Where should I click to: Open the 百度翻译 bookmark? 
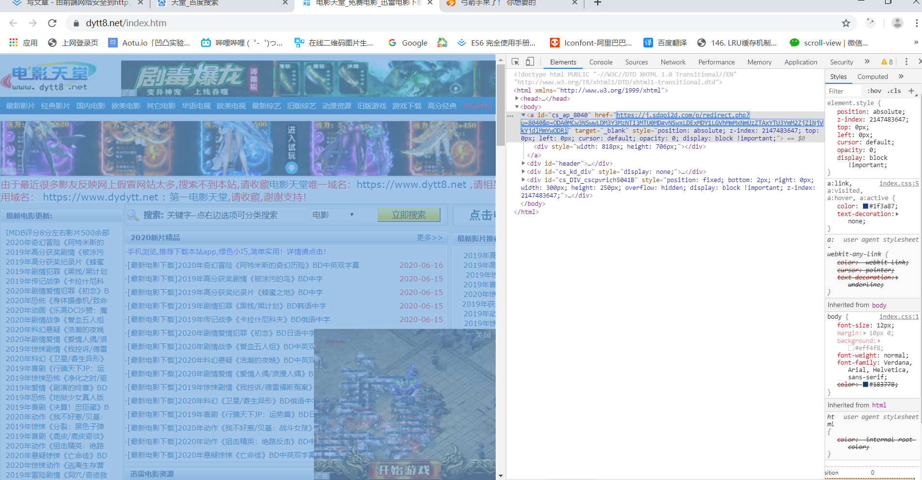click(x=665, y=43)
